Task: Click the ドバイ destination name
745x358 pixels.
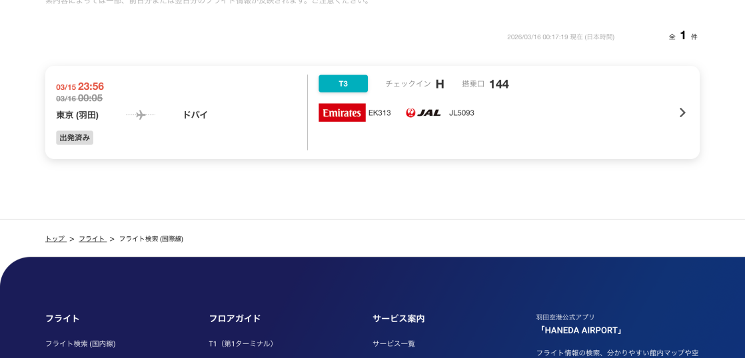Action: click(x=195, y=115)
